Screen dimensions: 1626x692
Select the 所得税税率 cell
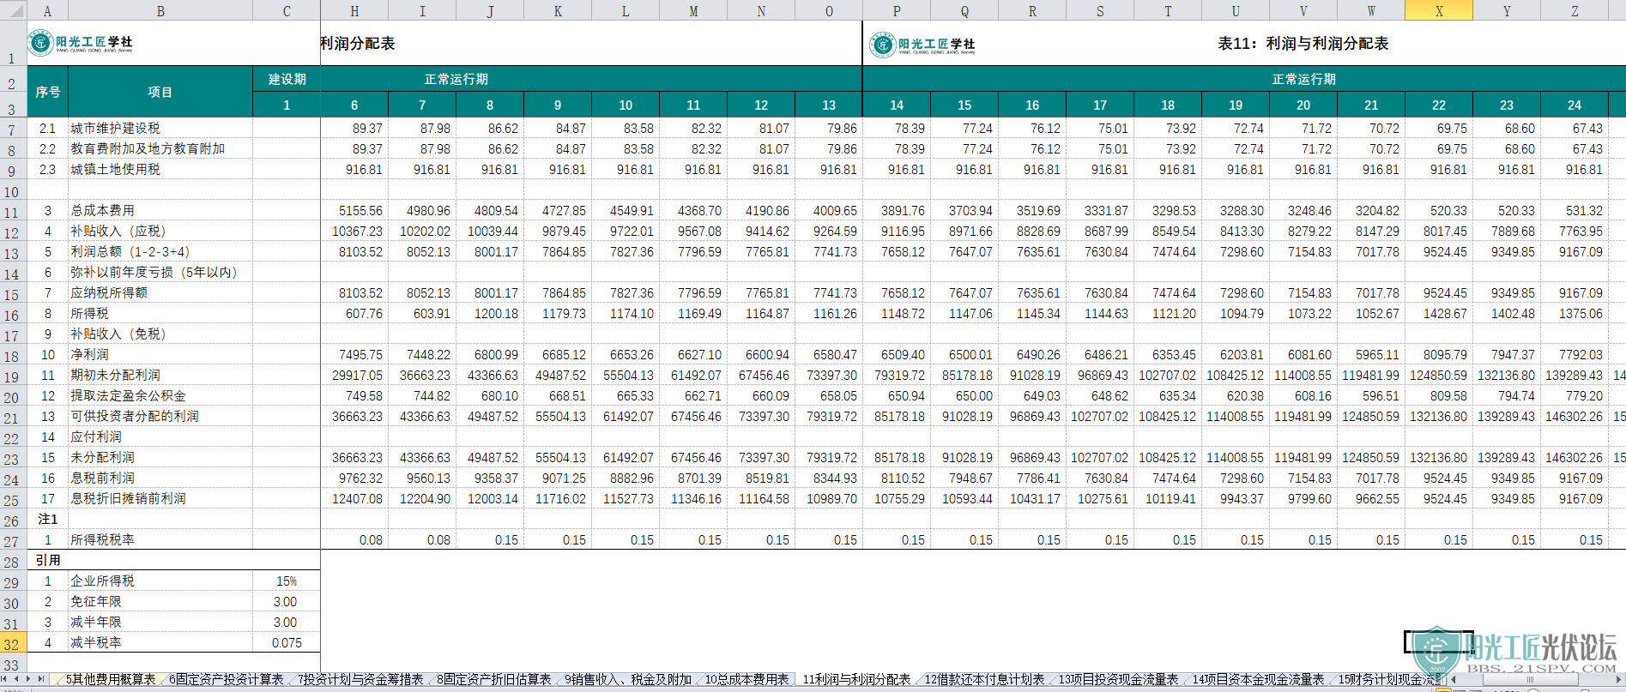160,540
